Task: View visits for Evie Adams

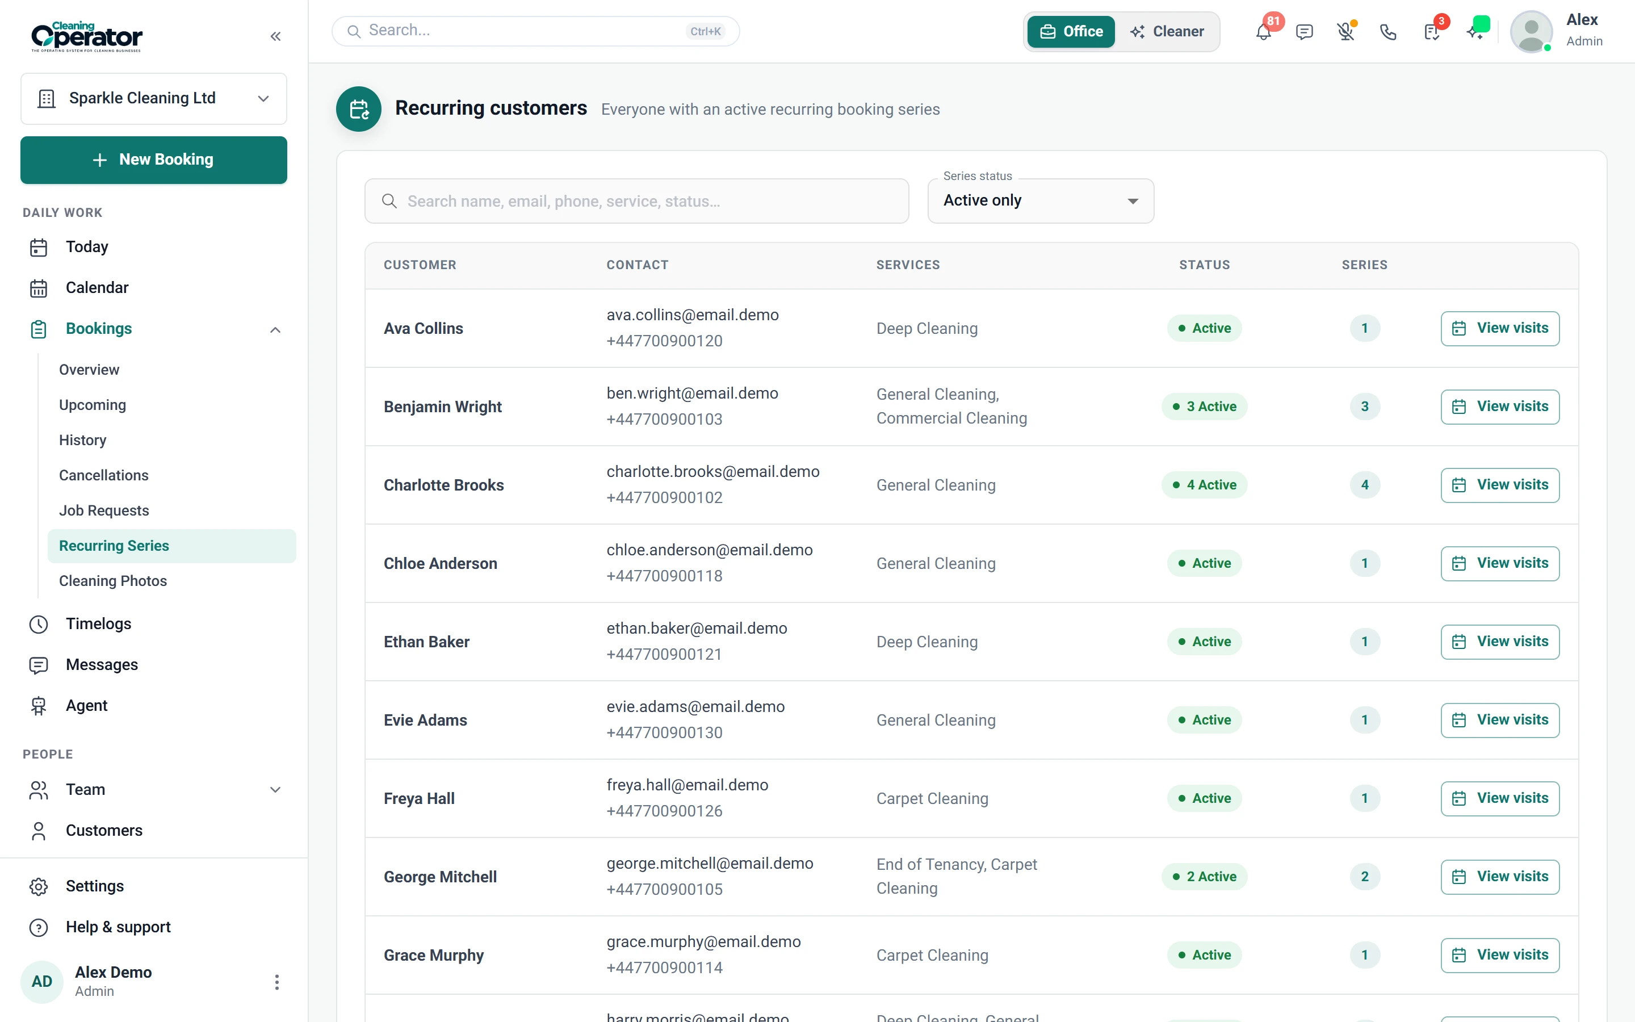Action: click(1500, 721)
